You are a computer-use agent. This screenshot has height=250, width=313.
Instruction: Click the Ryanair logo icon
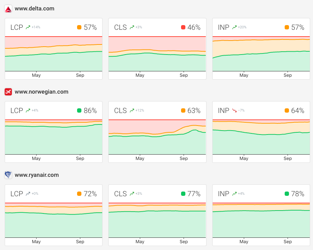click(x=8, y=175)
